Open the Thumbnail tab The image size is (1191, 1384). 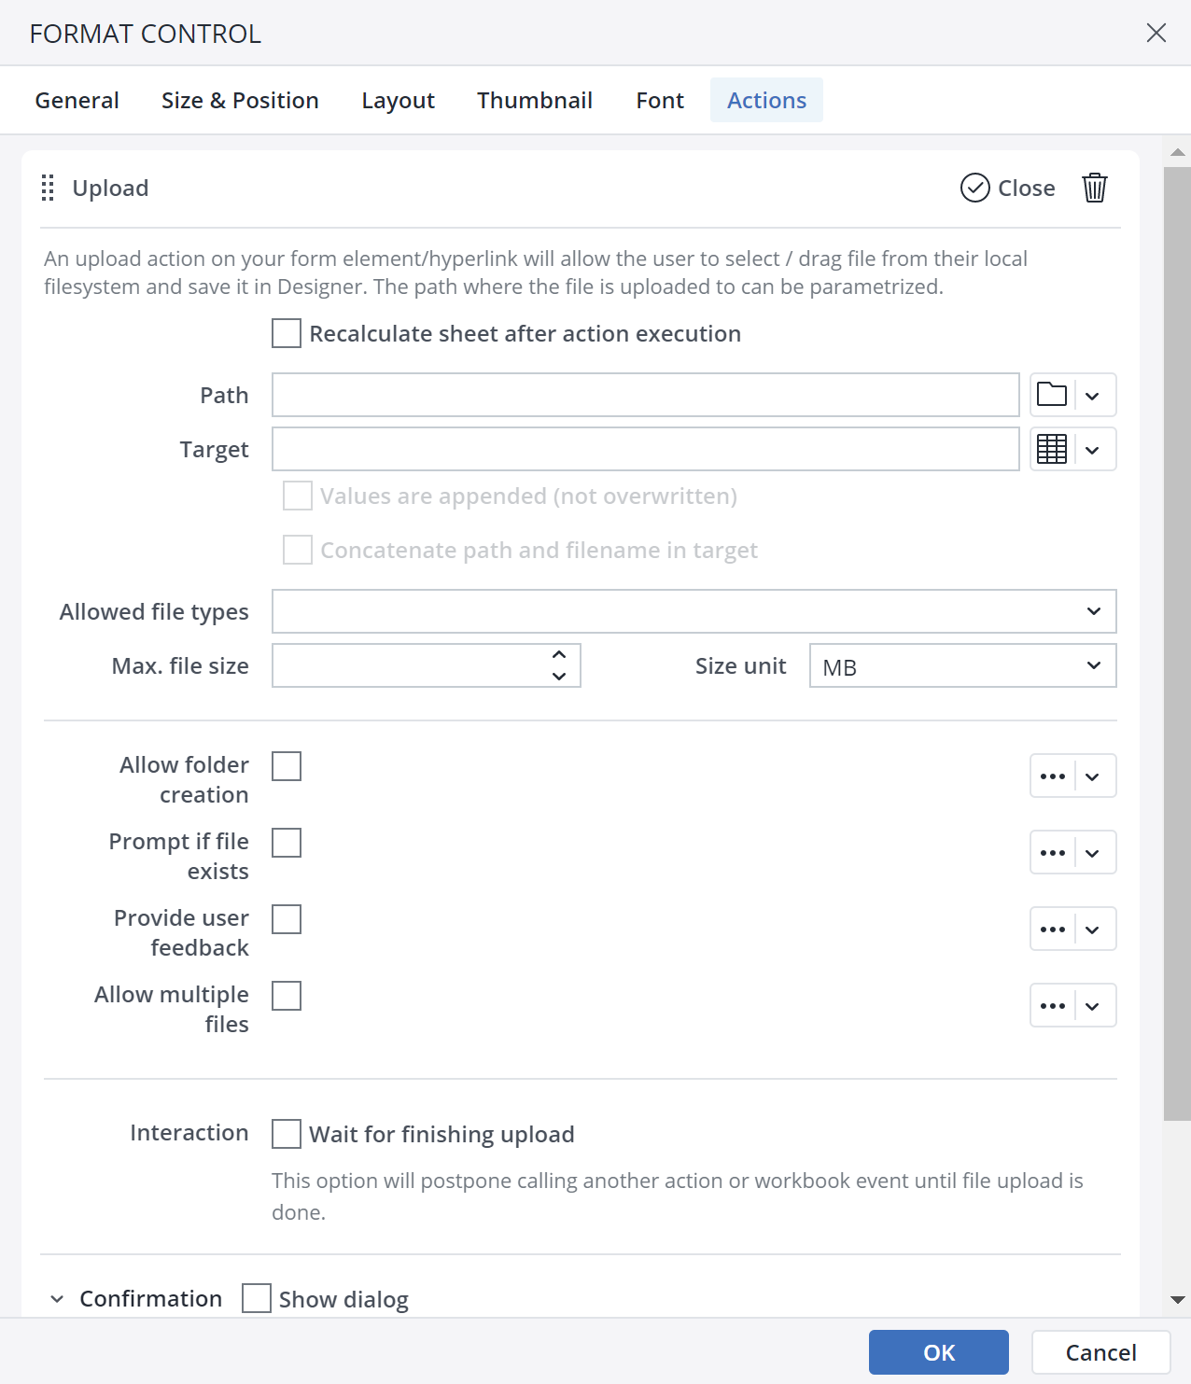click(535, 100)
